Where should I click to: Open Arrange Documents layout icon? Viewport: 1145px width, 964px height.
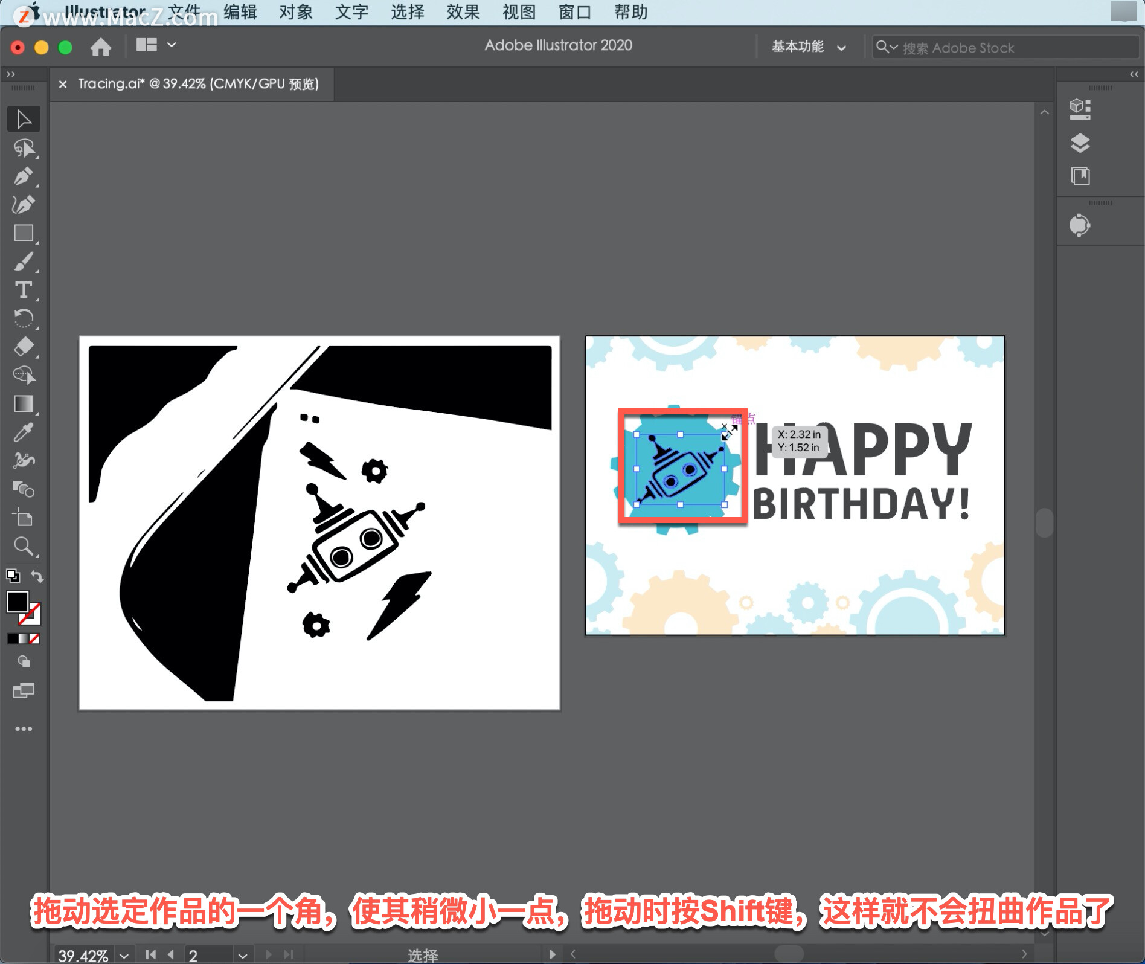[x=147, y=45]
